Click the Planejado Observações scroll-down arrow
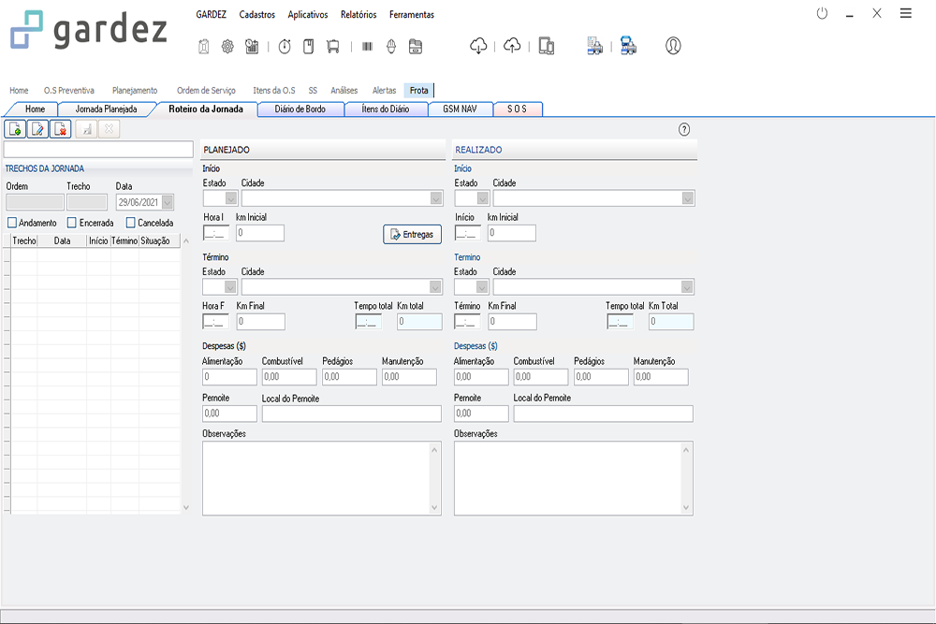Image resolution: width=936 pixels, height=624 pixels. coord(434,508)
